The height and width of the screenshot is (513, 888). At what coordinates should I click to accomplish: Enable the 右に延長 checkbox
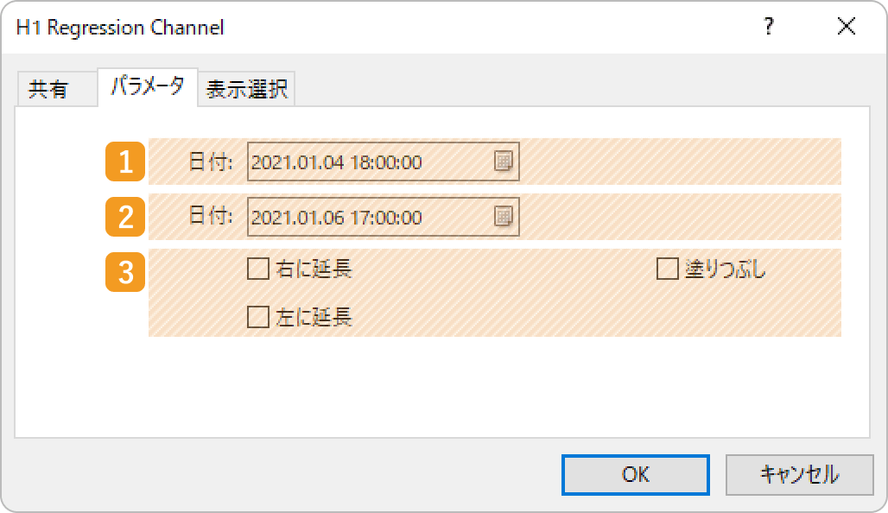(x=258, y=269)
